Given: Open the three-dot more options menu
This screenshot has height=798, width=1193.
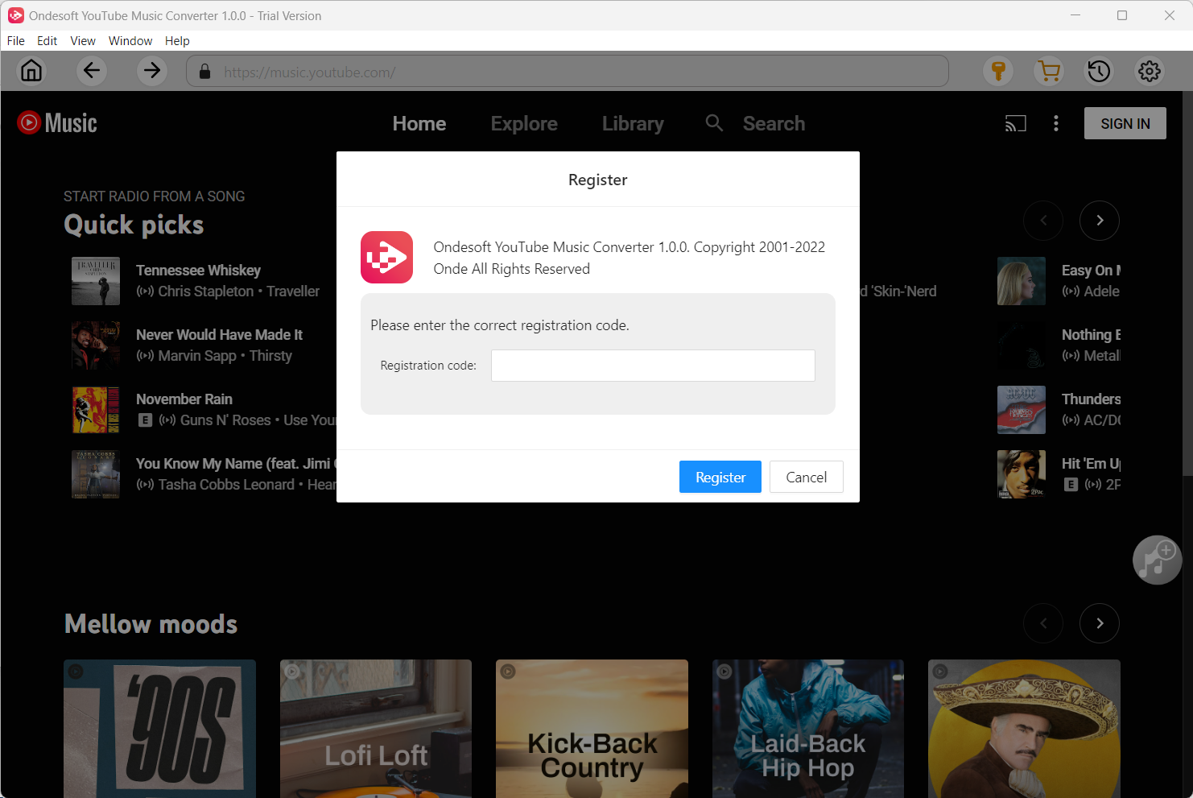Looking at the screenshot, I should coord(1056,123).
